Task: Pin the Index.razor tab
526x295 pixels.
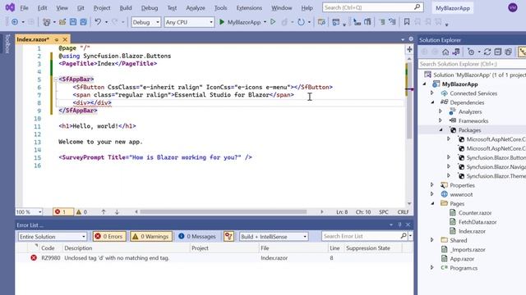Action: [x=57, y=39]
